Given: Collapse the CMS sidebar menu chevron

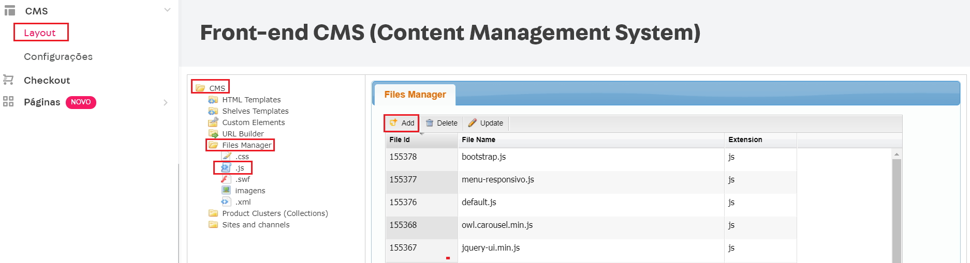Looking at the screenshot, I should 167,10.
